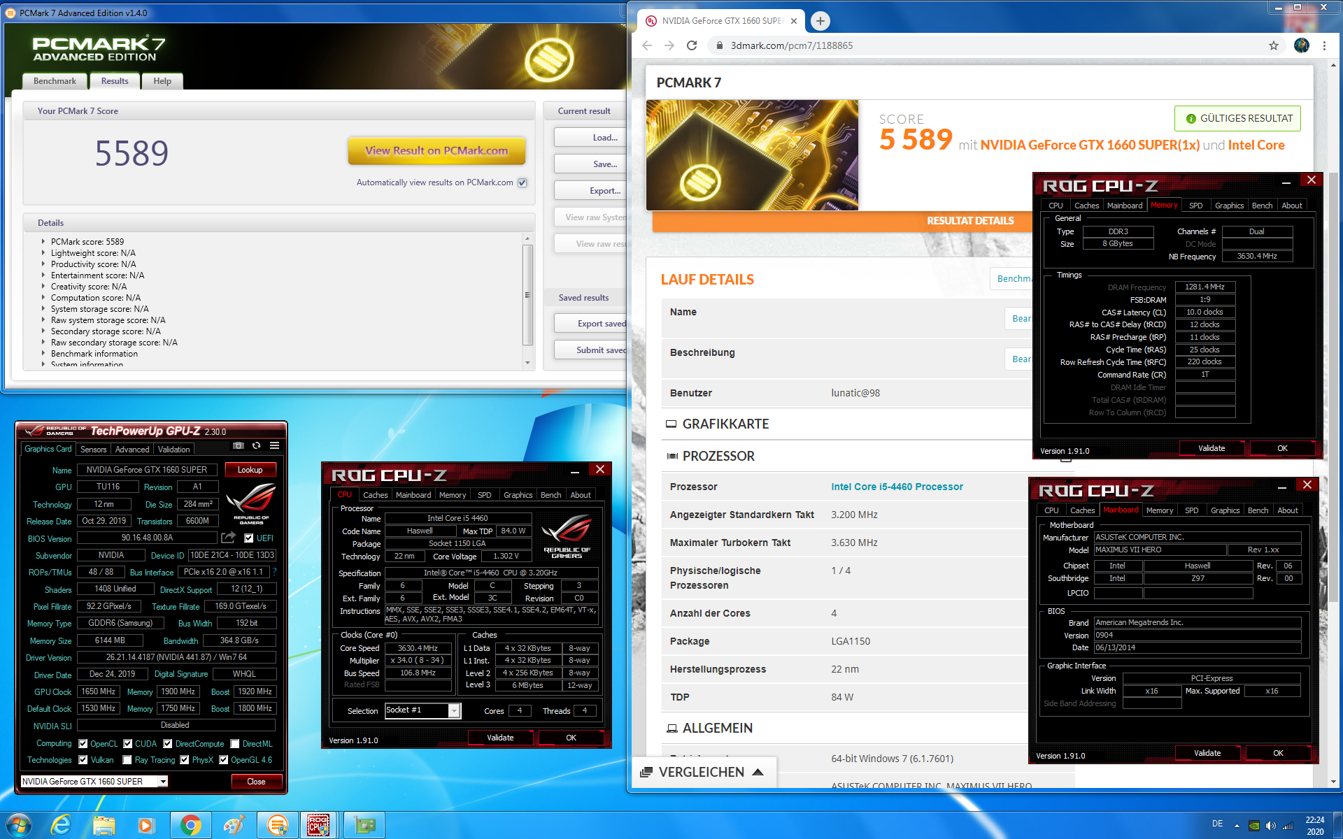
Task: Switch to the Advanced tab in GPU-Z
Action: click(132, 449)
